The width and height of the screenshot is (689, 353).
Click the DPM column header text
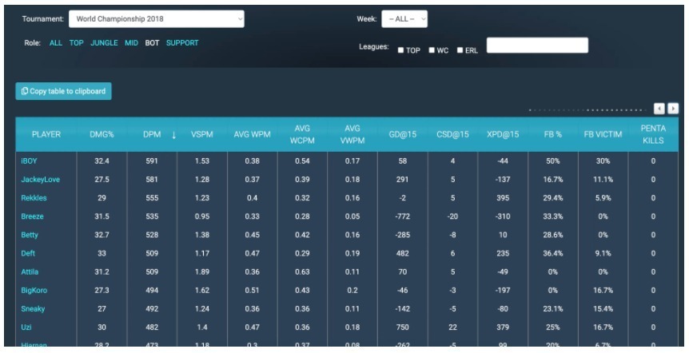click(x=152, y=134)
